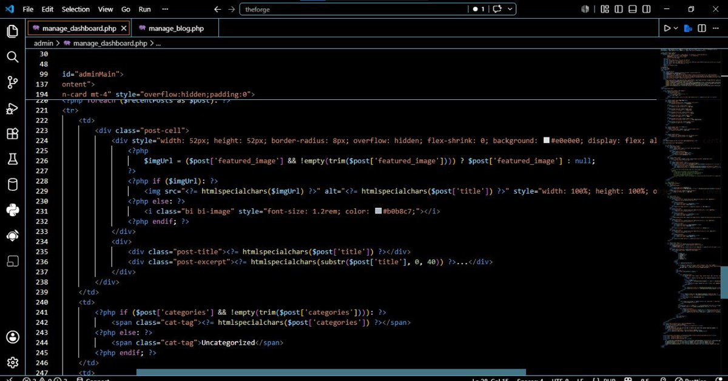728x381 pixels.
Task: Open the Go menu
Action: point(126,9)
